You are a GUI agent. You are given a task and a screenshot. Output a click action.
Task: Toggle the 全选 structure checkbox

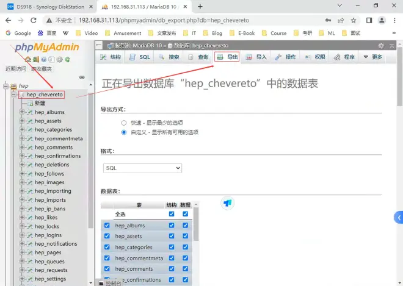click(x=172, y=214)
